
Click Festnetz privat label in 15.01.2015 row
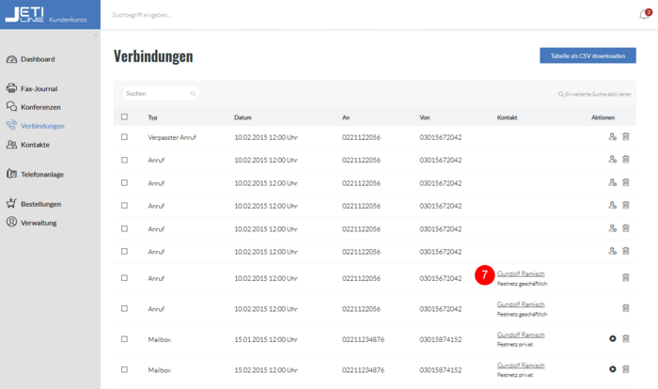515,345
